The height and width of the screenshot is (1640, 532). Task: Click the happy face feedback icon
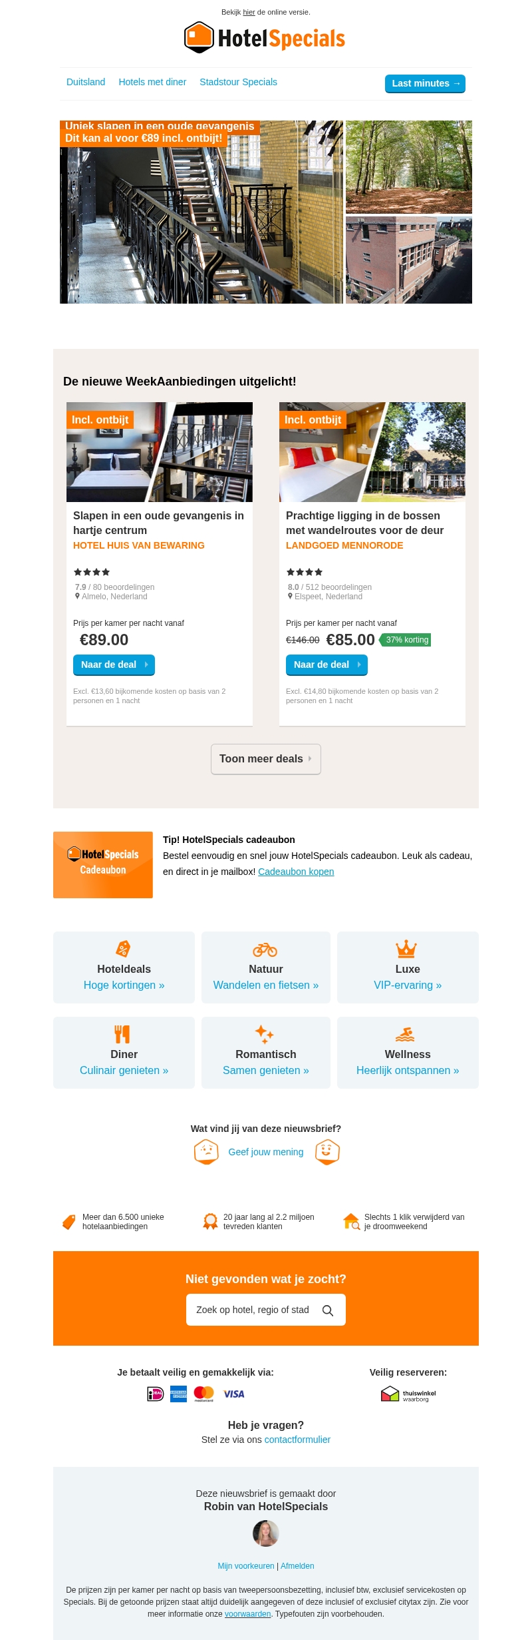(x=327, y=1151)
